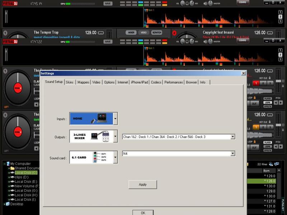Toggle the SCRATCH panel button

pyautogui.click(x=156, y=33)
